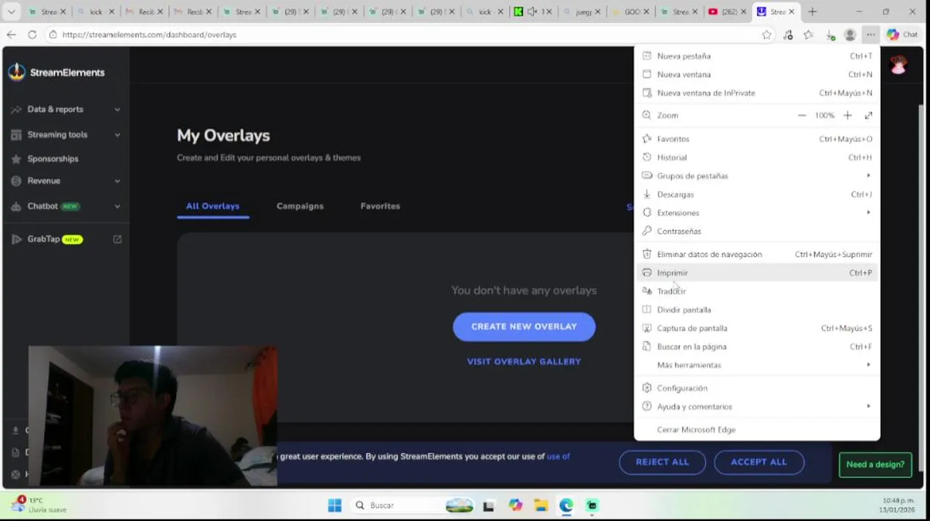
Task: Click GrabTap external link icon
Action: 117,240
